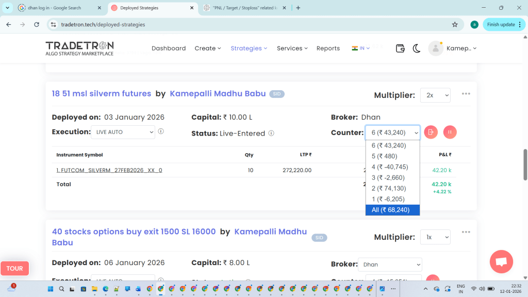Image resolution: width=528 pixels, height=297 pixels.
Task: Click info icon next to Execution dropdown
Action: click(x=161, y=132)
